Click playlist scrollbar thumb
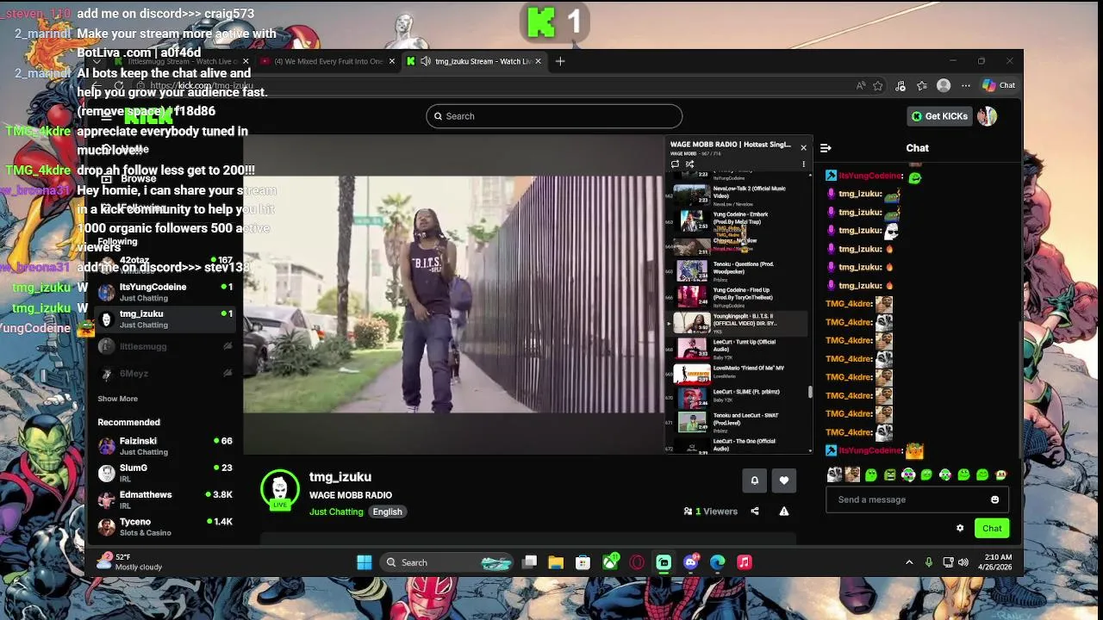 809,392
